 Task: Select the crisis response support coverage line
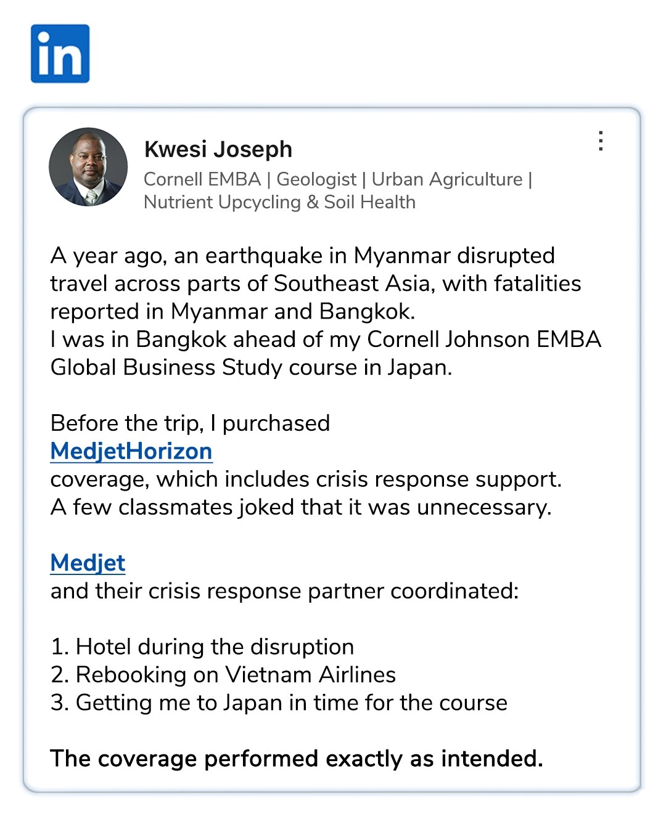pyautogui.click(x=306, y=479)
